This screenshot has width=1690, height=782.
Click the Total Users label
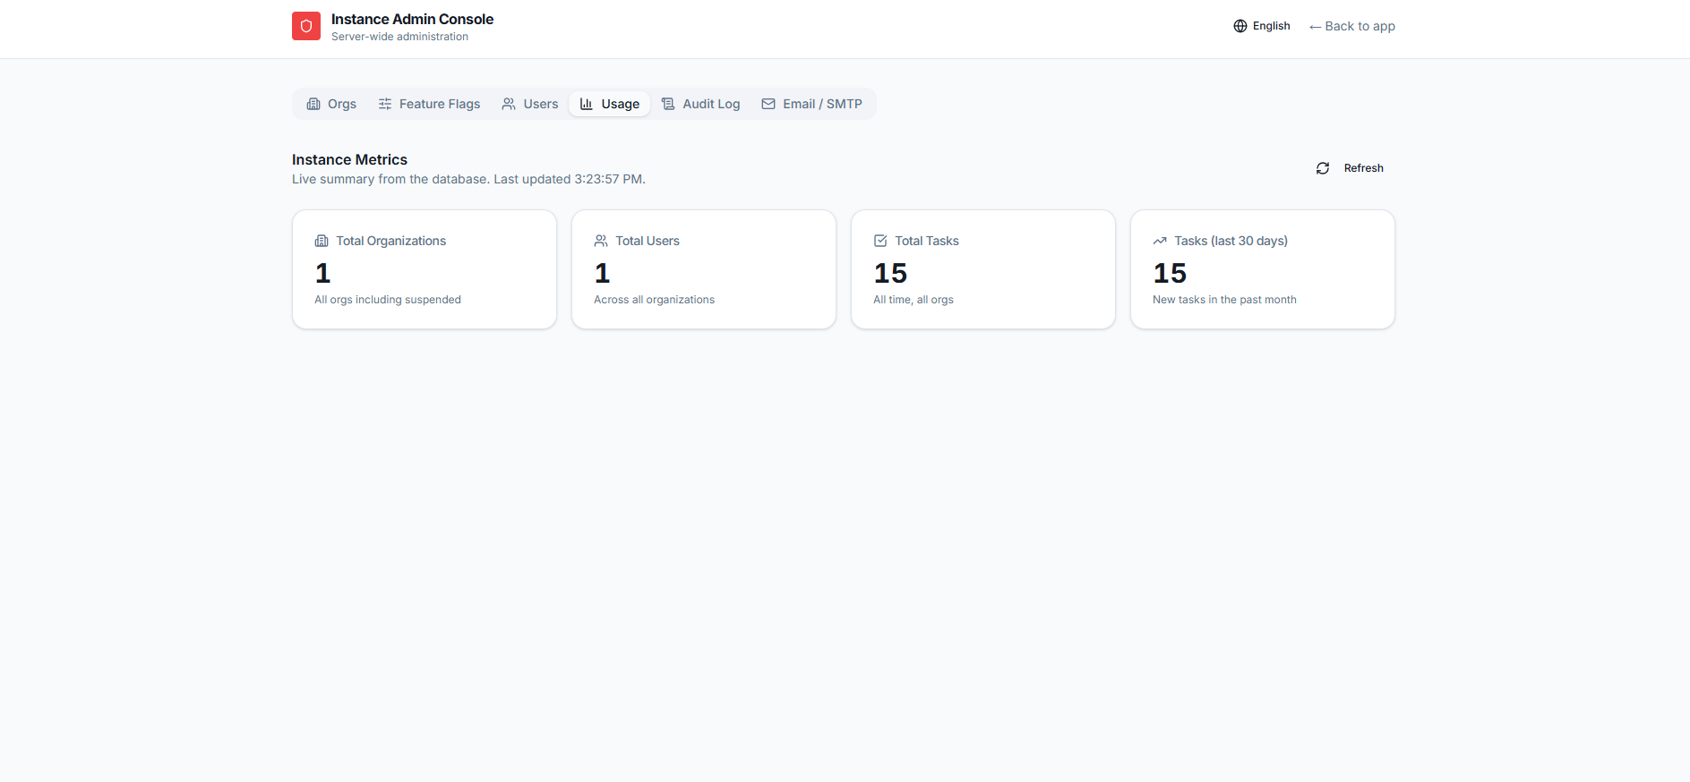(648, 241)
